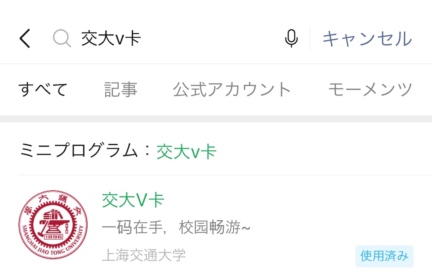The image size is (432, 278).
Task: Open the 公式アカウント tab
Action: [232, 89]
